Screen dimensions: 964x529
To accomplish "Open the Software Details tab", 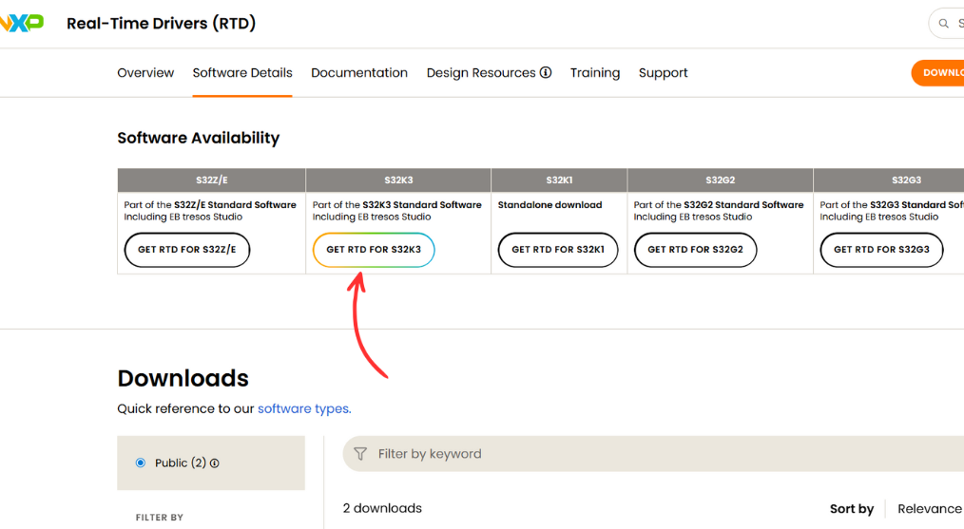I will (x=242, y=72).
